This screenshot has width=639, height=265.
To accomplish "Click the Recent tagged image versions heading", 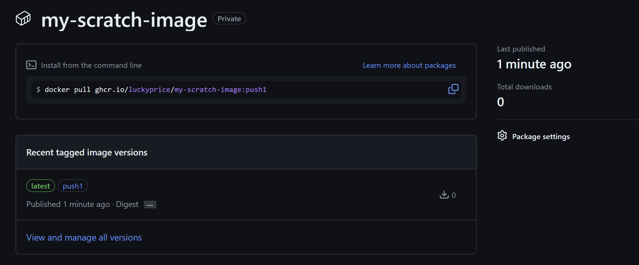I will (x=87, y=152).
